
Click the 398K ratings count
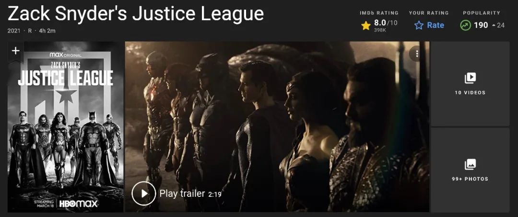click(380, 30)
